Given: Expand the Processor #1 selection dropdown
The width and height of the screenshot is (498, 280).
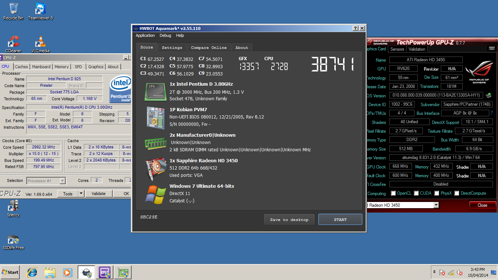Looking at the screenshot, I should point(62,181).
